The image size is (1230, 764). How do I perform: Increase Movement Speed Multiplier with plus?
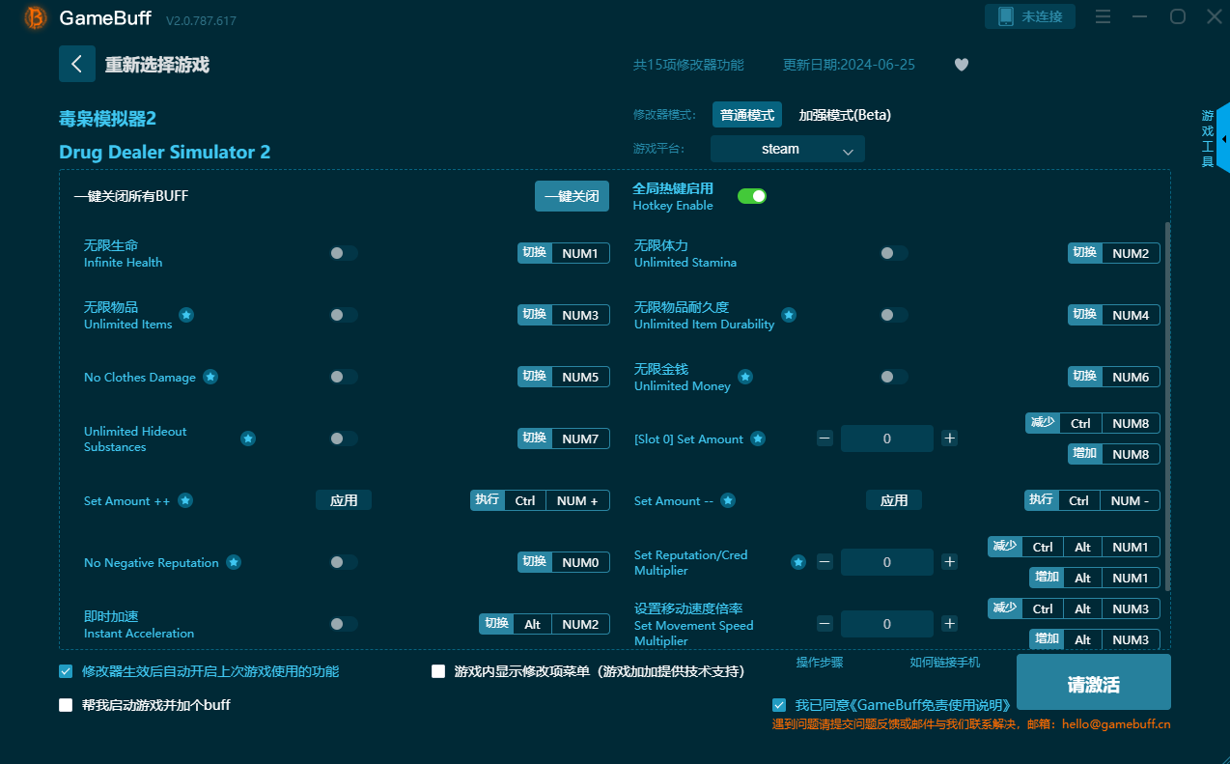coord(949,624)
